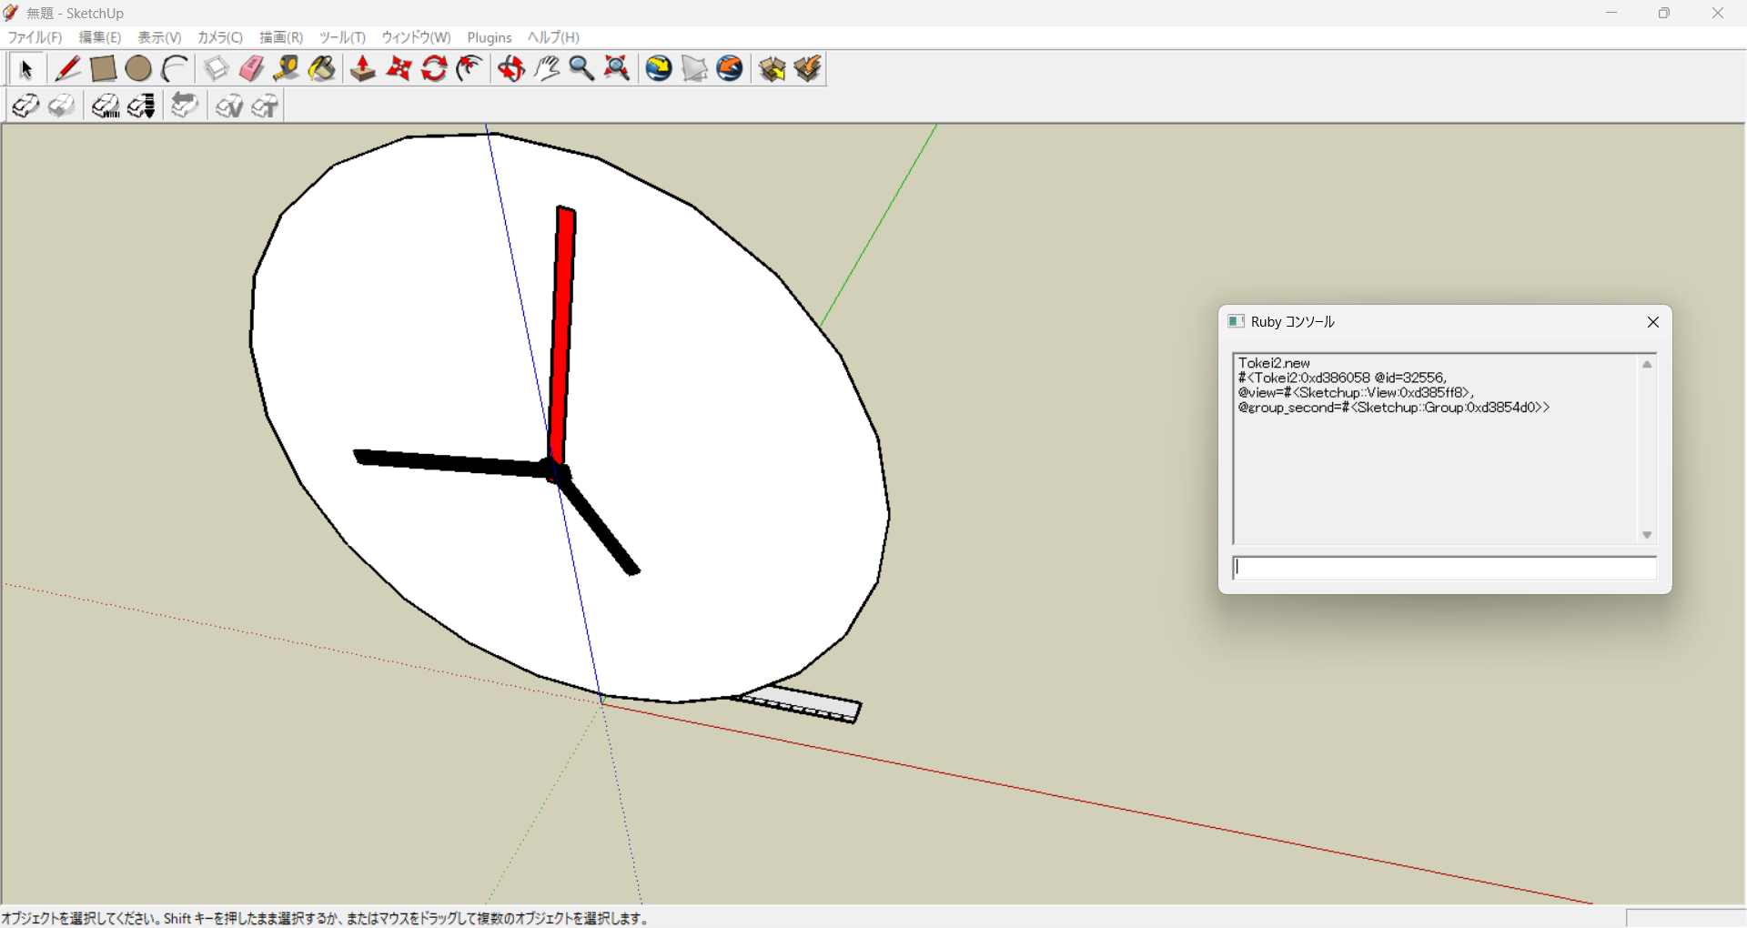This screenshot has width=1747, height=928.
Task: Open the カメラ(C) menu
Action: pos(220,37)
